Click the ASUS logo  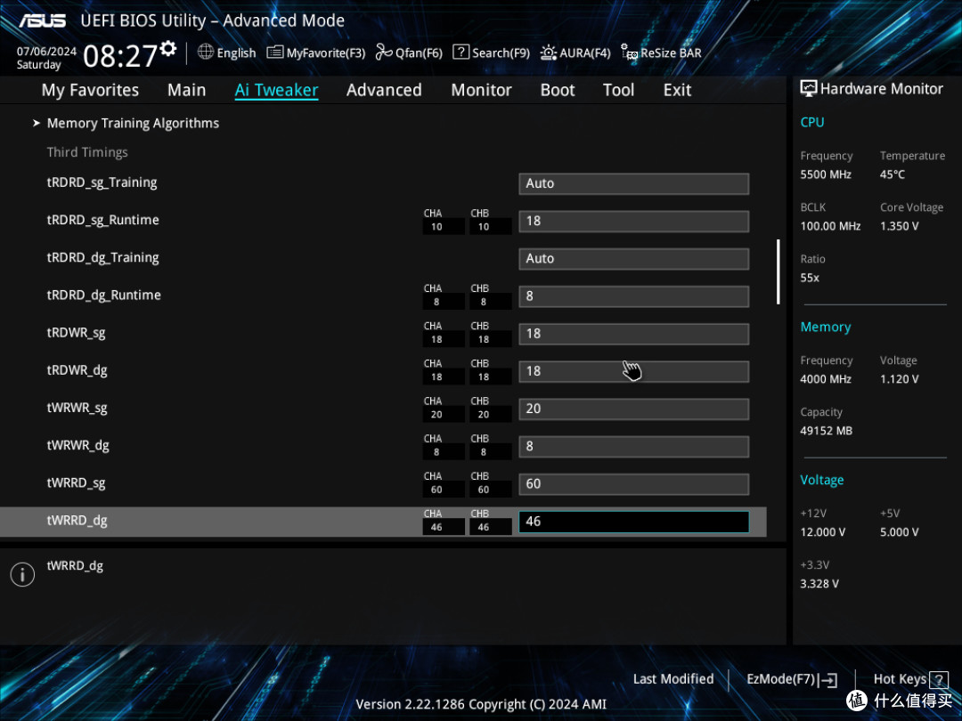[x=42, y=20]
